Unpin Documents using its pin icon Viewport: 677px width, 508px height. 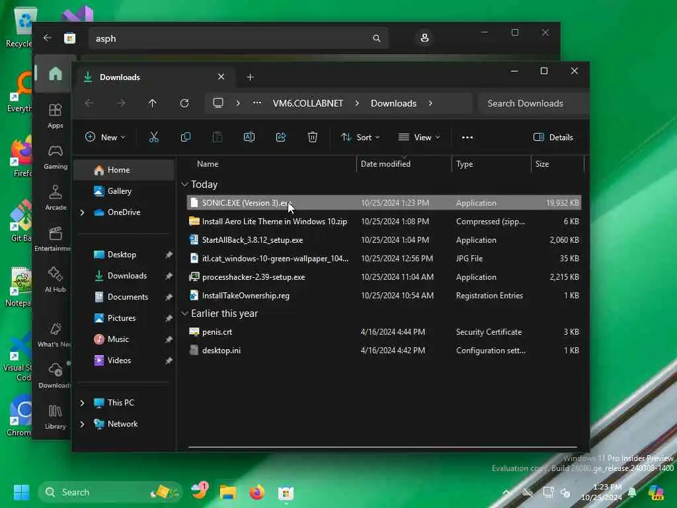click(169, 297)
